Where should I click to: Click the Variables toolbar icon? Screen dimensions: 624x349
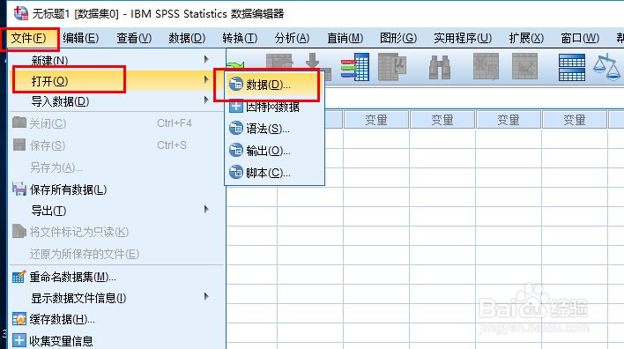(x=355, y=67)
